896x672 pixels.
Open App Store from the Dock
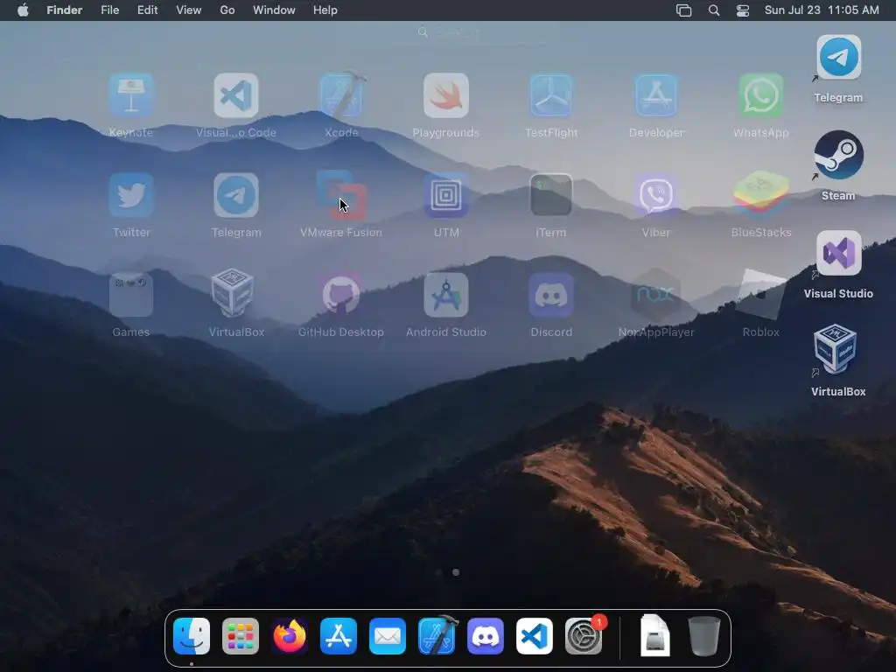click(x=339, y=636)
